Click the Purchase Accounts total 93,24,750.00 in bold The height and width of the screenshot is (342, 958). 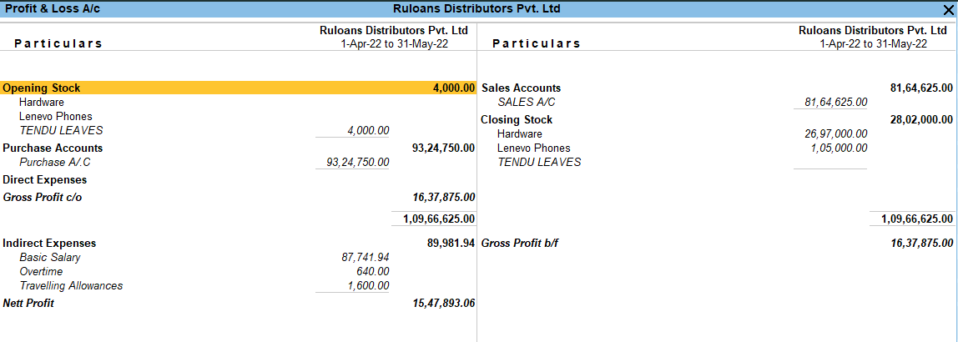pos(444,148)
